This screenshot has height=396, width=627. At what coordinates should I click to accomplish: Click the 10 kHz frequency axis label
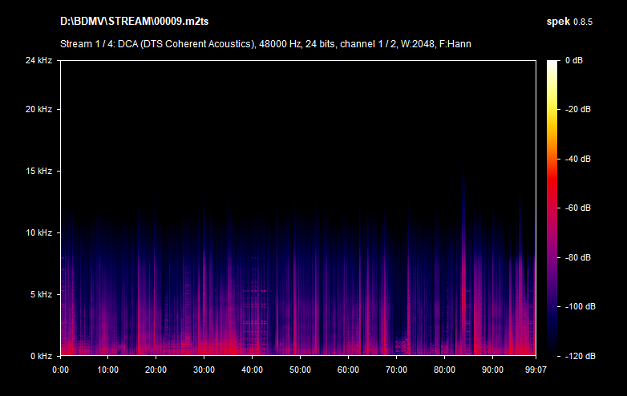38,232
